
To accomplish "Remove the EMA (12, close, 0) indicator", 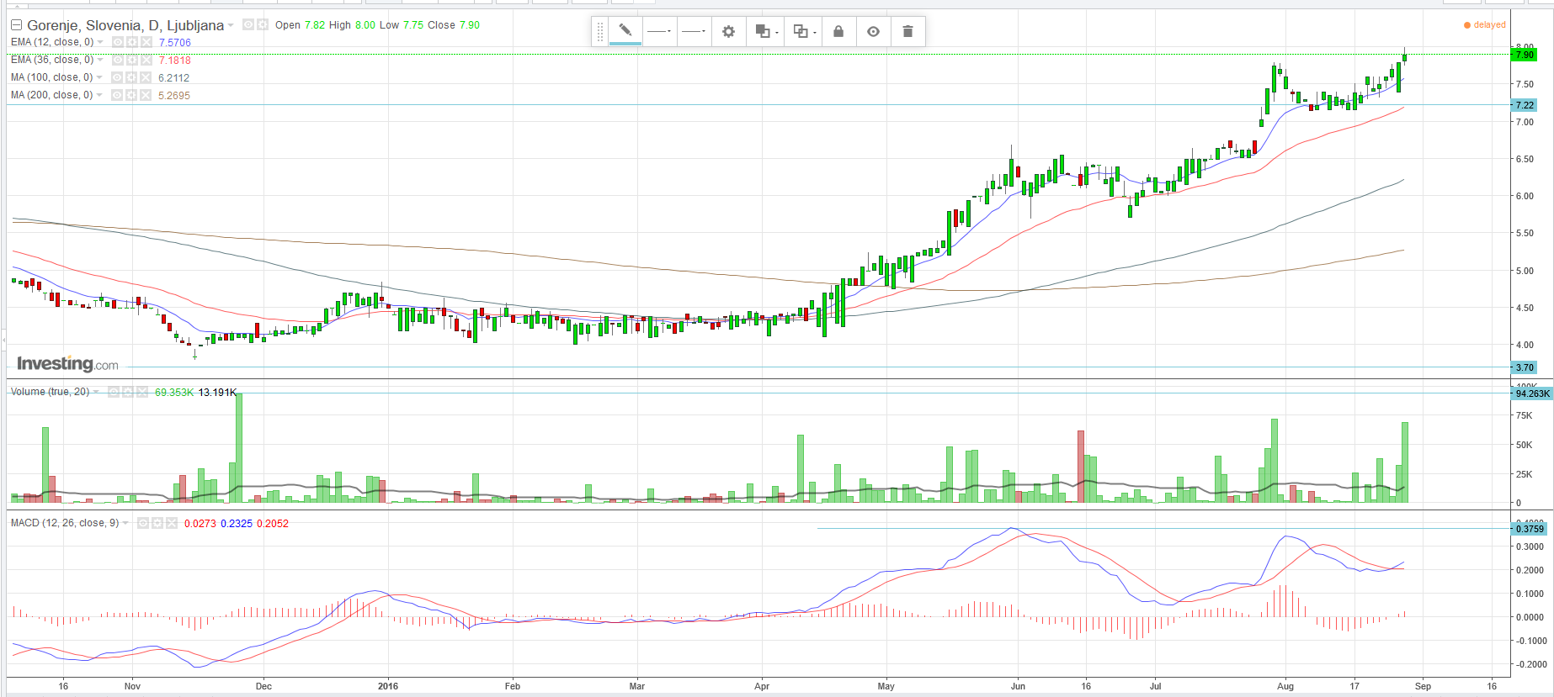I will click(146, 42).
